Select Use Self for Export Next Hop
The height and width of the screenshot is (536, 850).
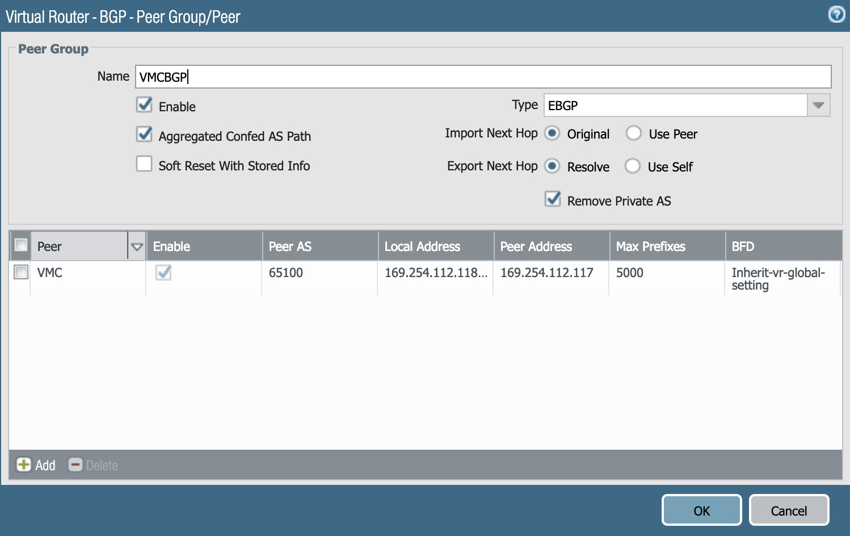(x=633, y=166)
